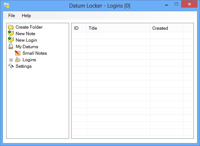Screen dimensions: 200x146
Task: Select the Small Notes label
Action: (x=35, y=53)
